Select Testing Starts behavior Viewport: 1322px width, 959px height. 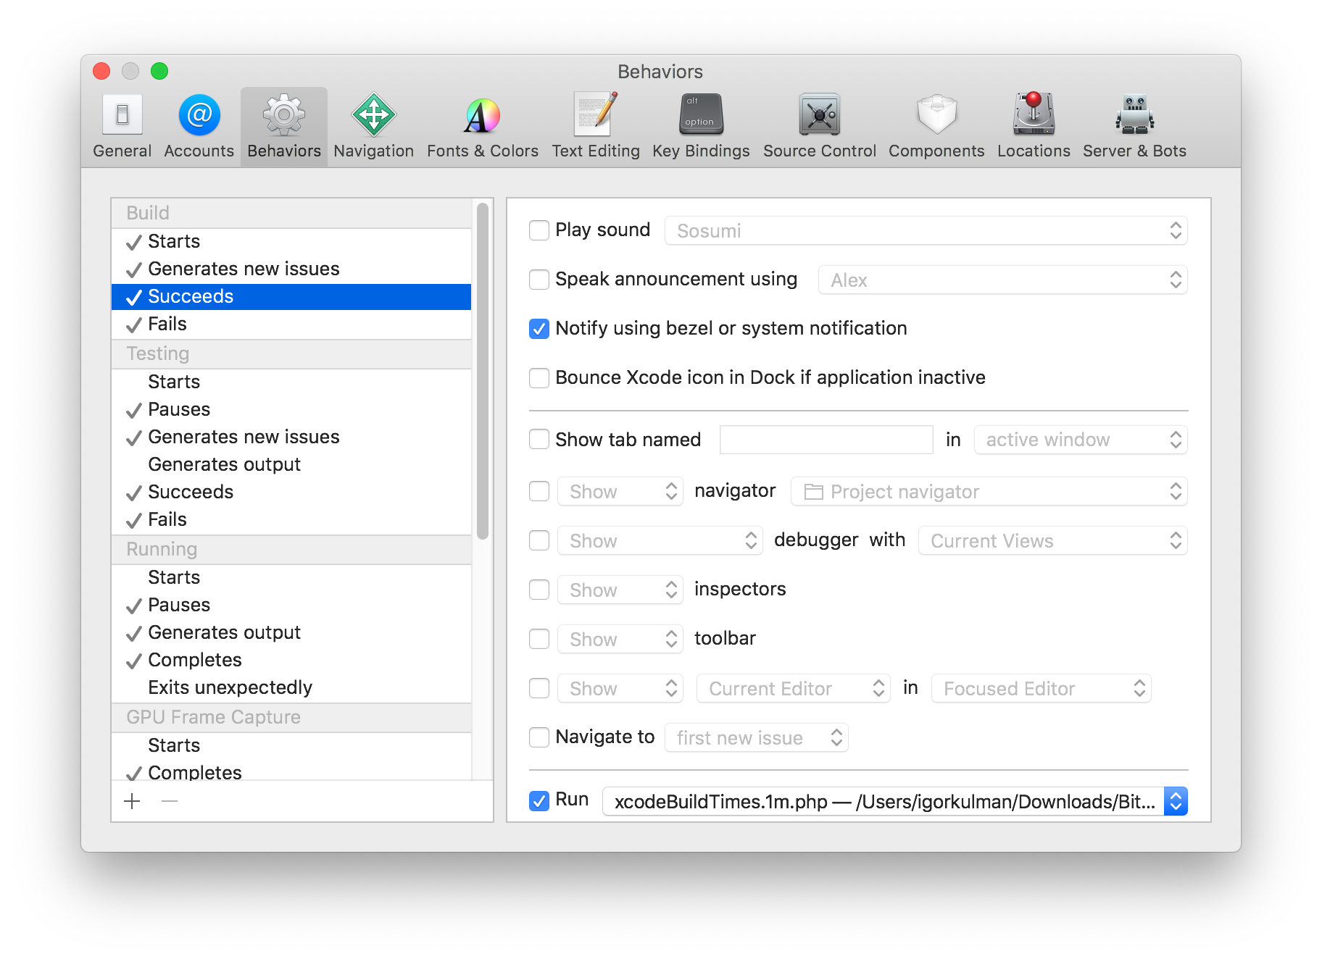(291, 382)
